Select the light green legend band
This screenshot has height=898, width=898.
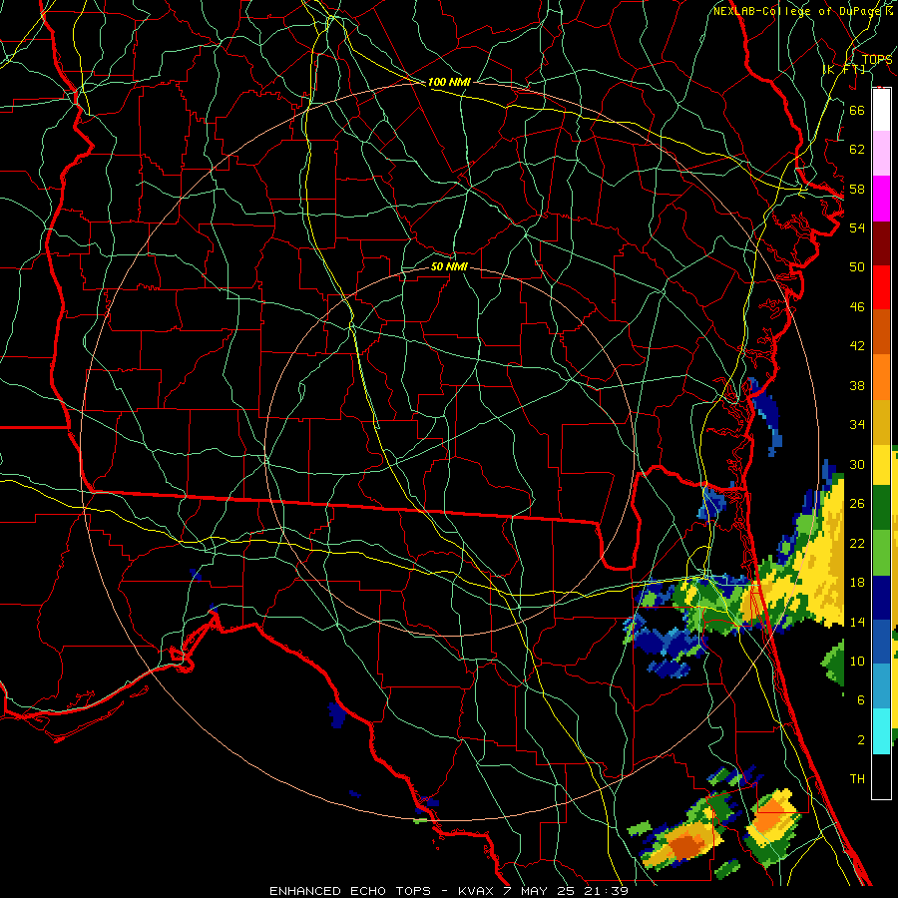click(881, 553)
